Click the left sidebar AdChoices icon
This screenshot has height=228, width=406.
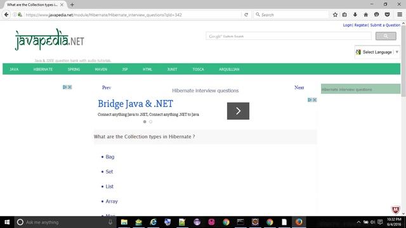tap(65, 87)
